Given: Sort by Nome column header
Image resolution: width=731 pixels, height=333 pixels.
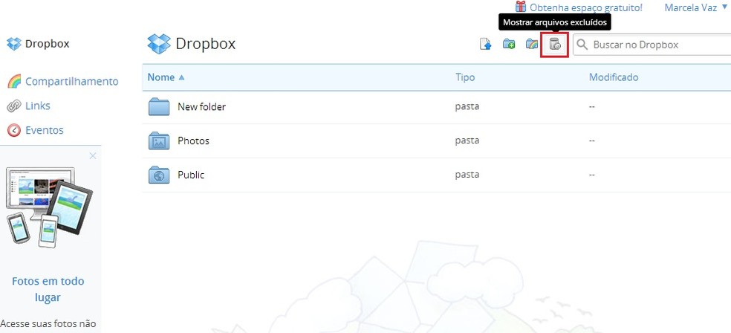Looking at the screenshot, I should 161,77.
